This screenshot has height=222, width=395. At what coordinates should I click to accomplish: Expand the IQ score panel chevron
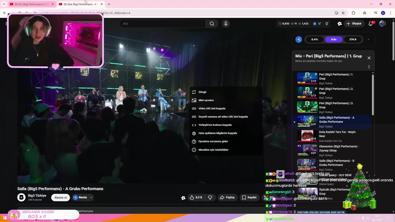(x=368, y=39)
